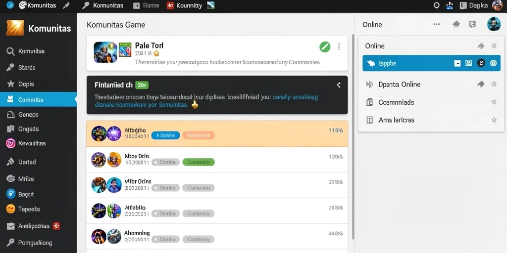Click the circular target icon on Iagpbe row
This screenshot has height=253, width=507.
click(x=493, y=63)
